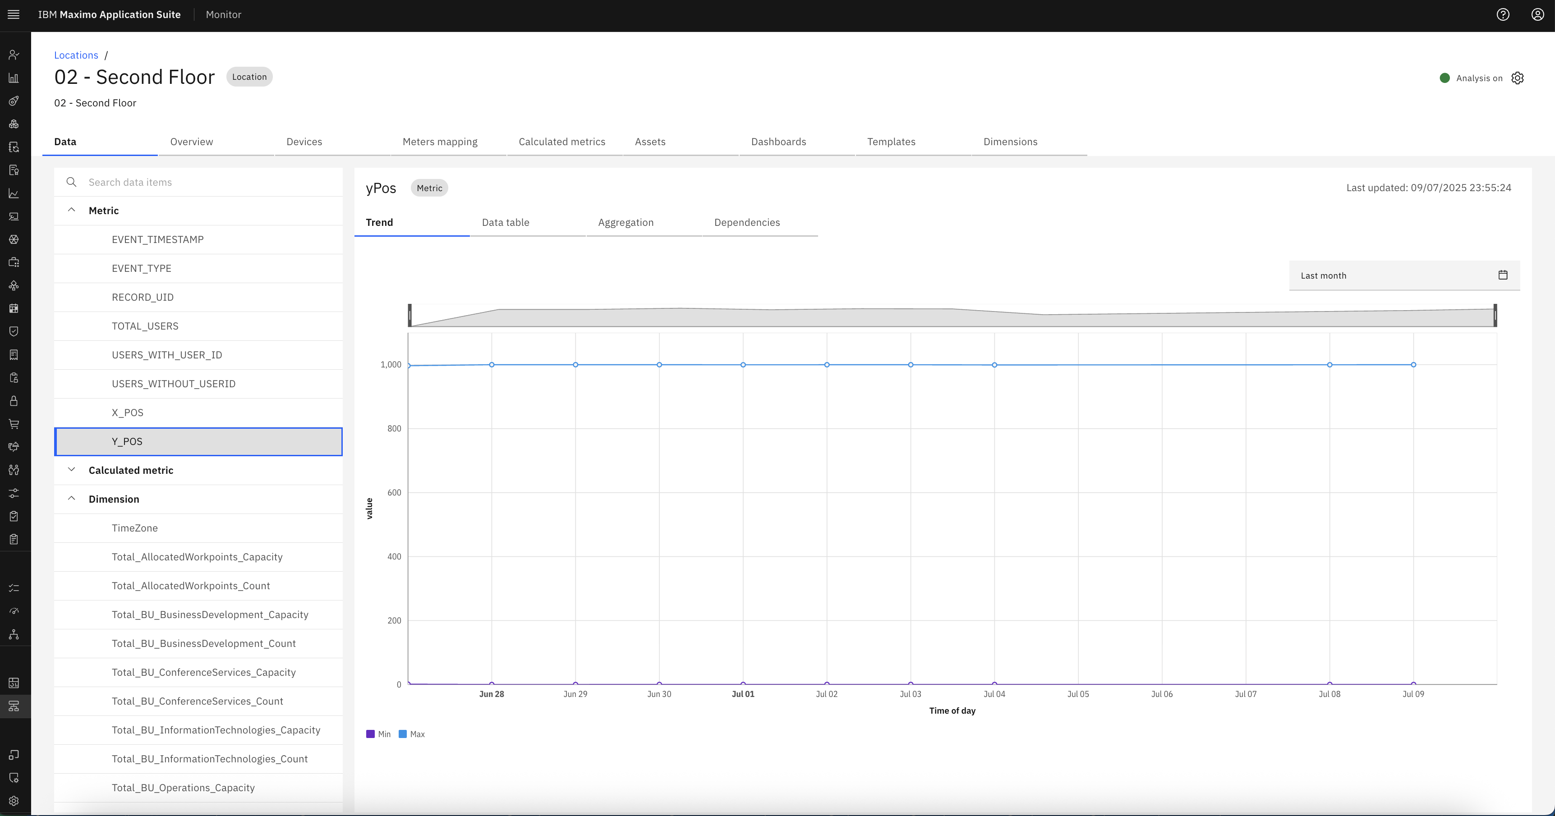
Task: Collapse the Dimension group
Action: [71, 499]
